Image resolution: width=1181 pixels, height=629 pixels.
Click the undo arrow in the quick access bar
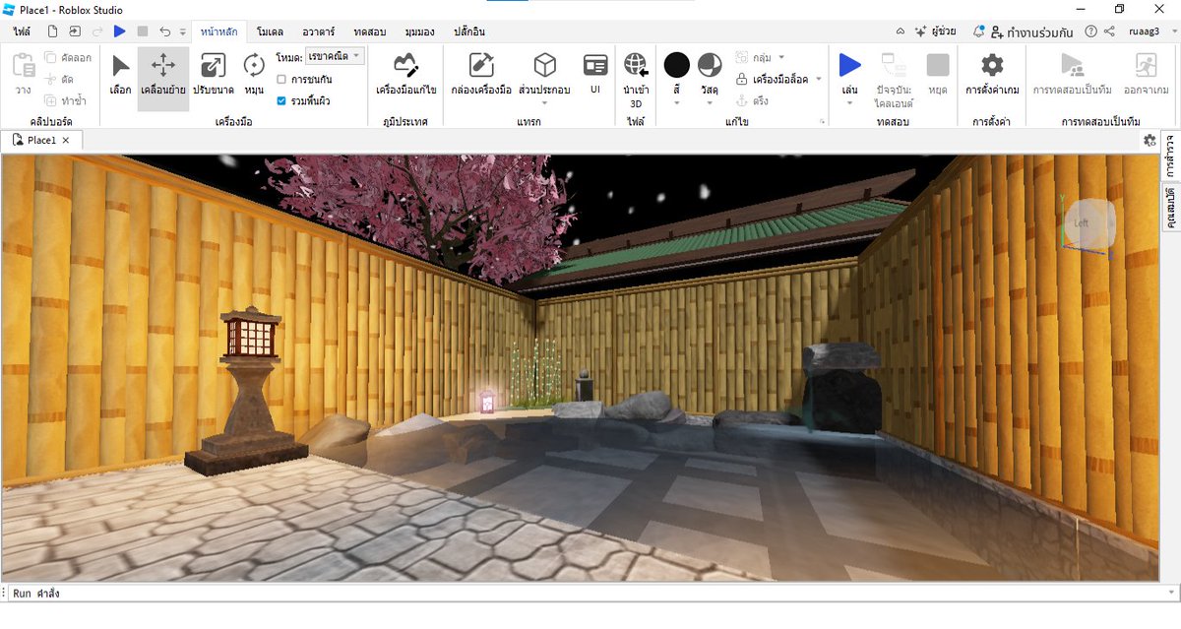click(x=164, y=31)
